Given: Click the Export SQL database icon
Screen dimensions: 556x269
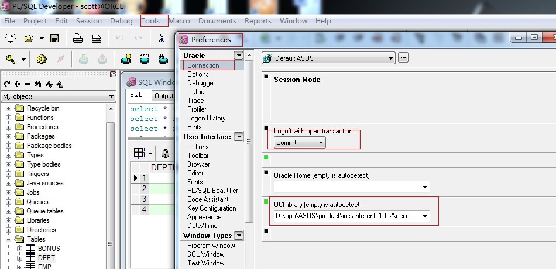Looking at the screenshot, I should coord(145,59).
